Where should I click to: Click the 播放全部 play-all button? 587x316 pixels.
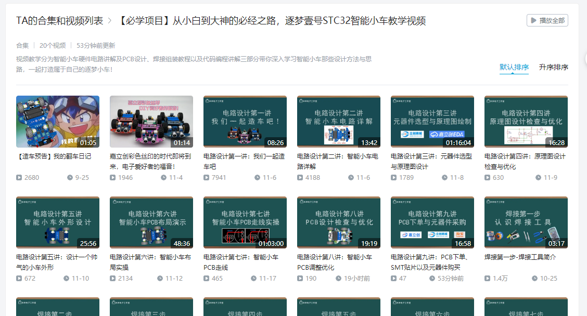[x=547, y=21]
